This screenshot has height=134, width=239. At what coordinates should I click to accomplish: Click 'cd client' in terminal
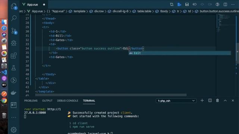(80, 123)
